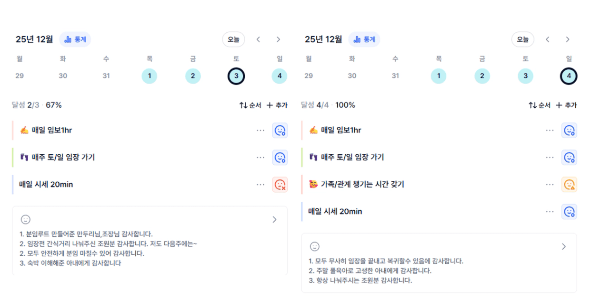591x300 pixels.
Task: Click the smiley icon in left gratitude note
Action: click(x=26, y=219)
